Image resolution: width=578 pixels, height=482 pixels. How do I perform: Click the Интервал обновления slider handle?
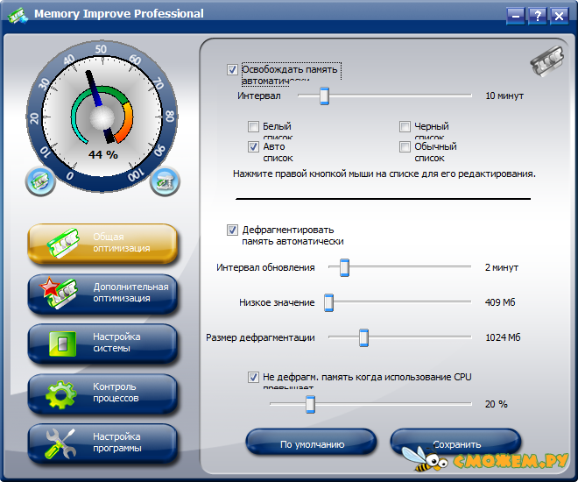(x=344, y=267)
